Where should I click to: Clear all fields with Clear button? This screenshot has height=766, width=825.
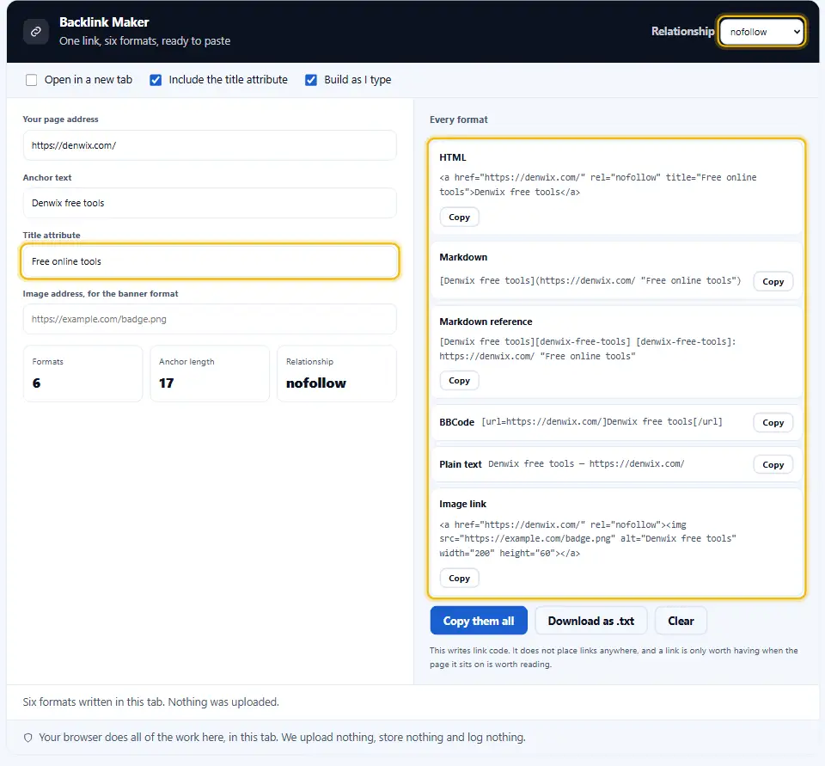pyautogui.click(x=681, y=621)
